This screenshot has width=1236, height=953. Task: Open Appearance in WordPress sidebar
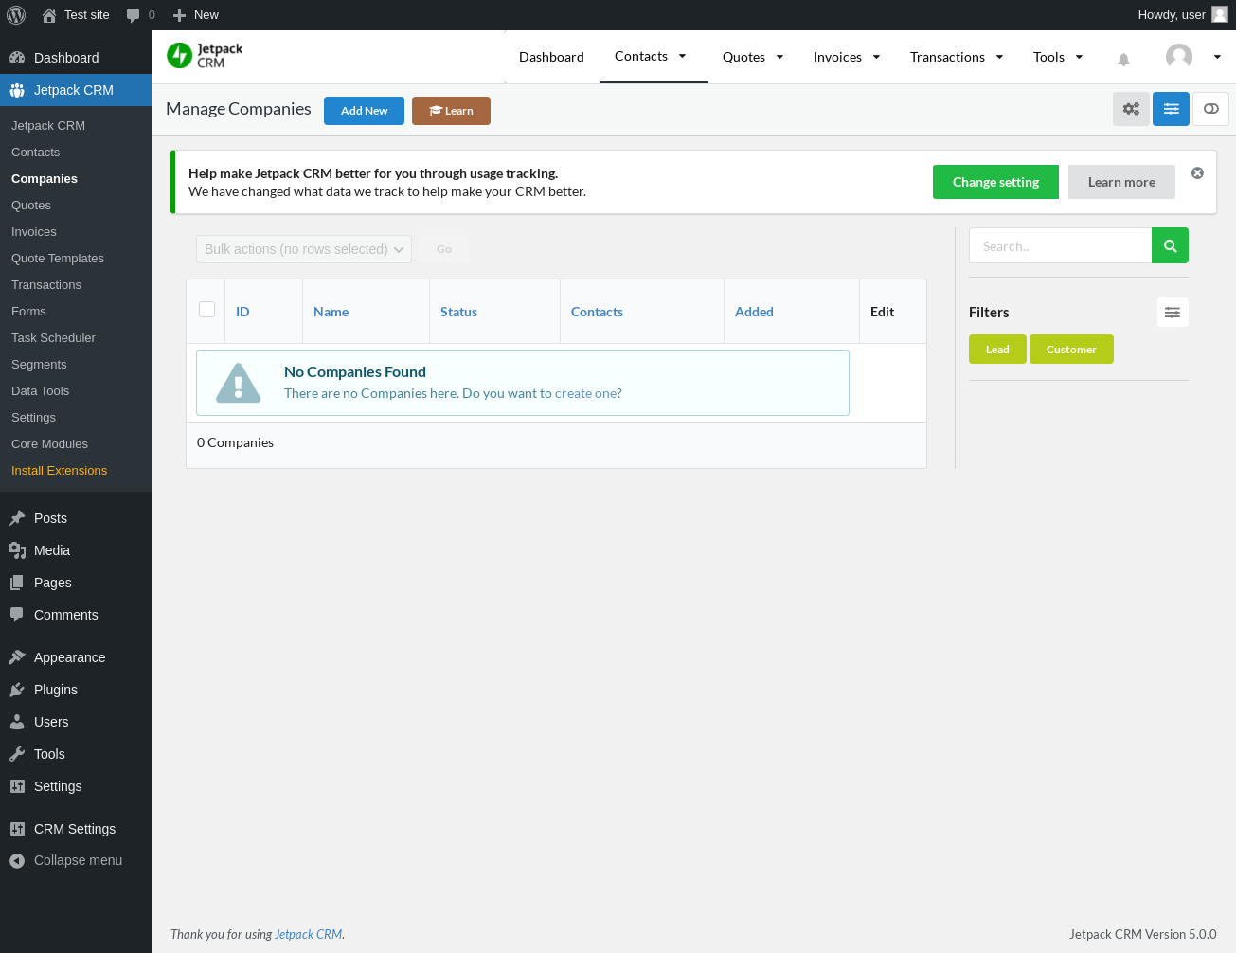76,657
